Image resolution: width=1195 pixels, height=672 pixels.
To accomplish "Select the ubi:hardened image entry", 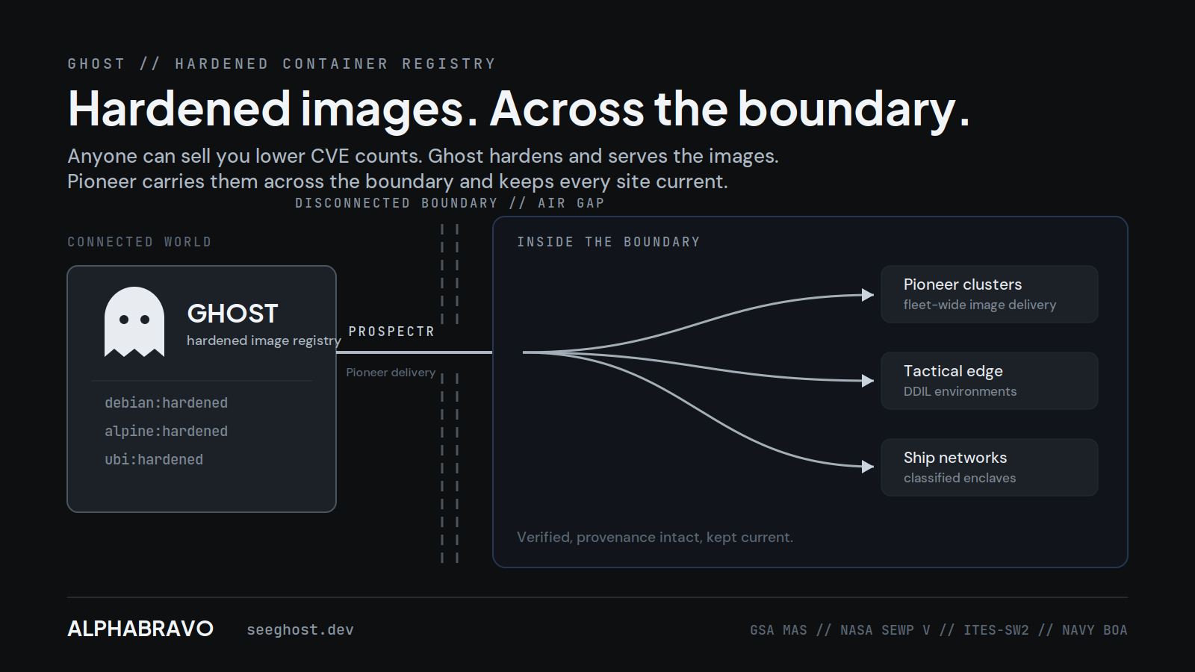I will (x=154, y=459).
